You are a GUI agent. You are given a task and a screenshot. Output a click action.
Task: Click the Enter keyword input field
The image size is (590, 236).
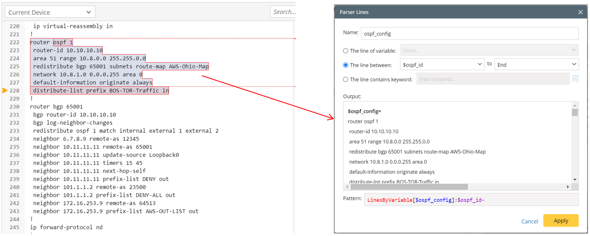[x=493, y=79]
